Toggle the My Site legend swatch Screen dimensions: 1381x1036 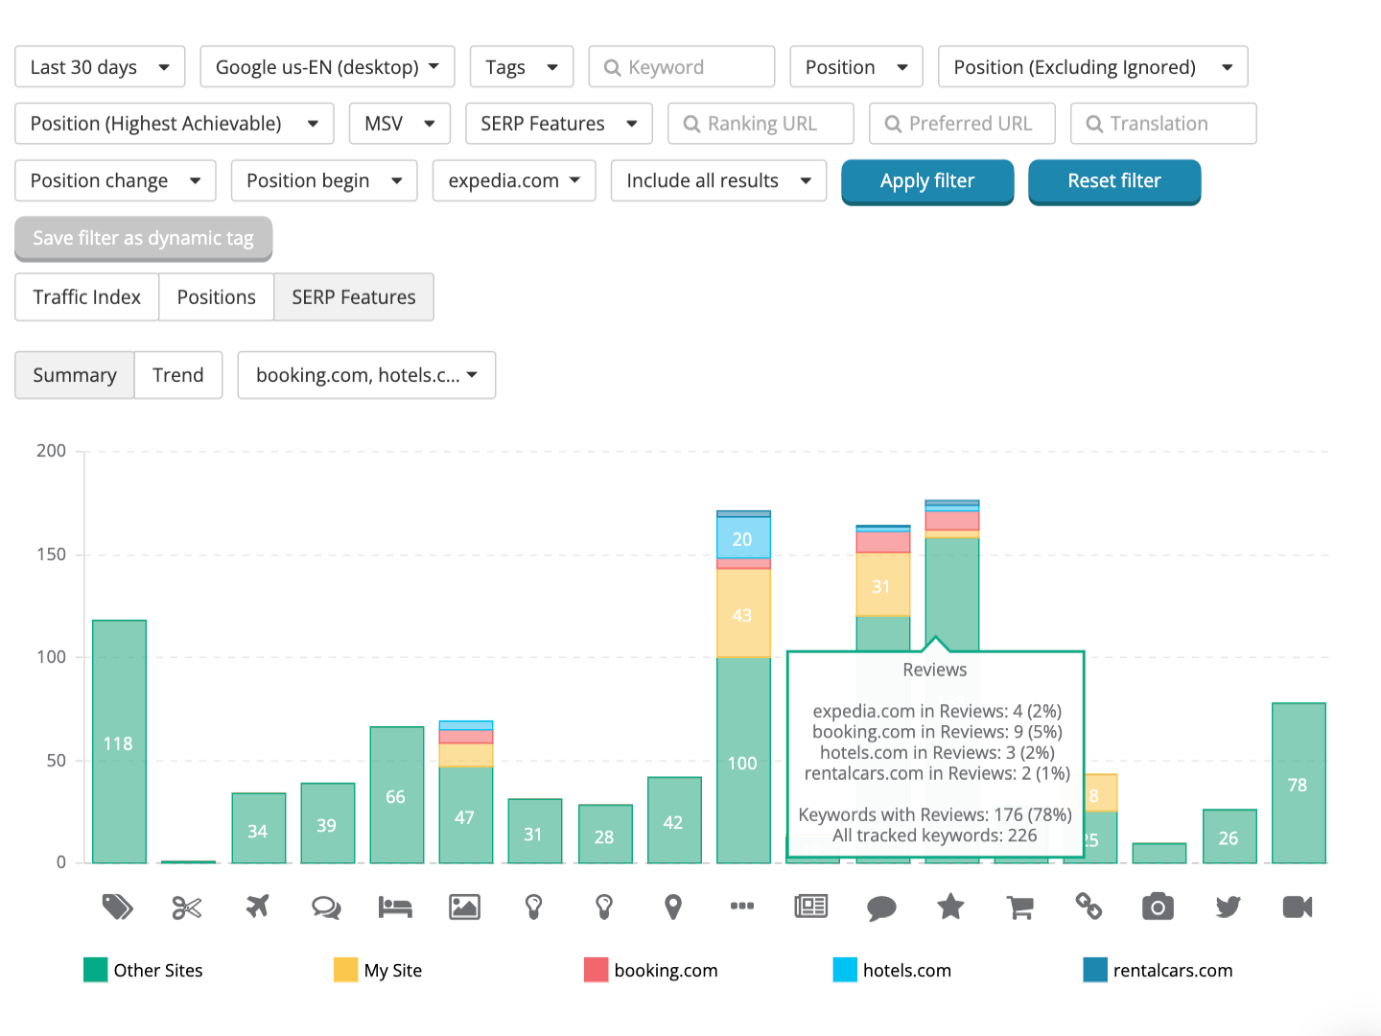tap(346, 970)
